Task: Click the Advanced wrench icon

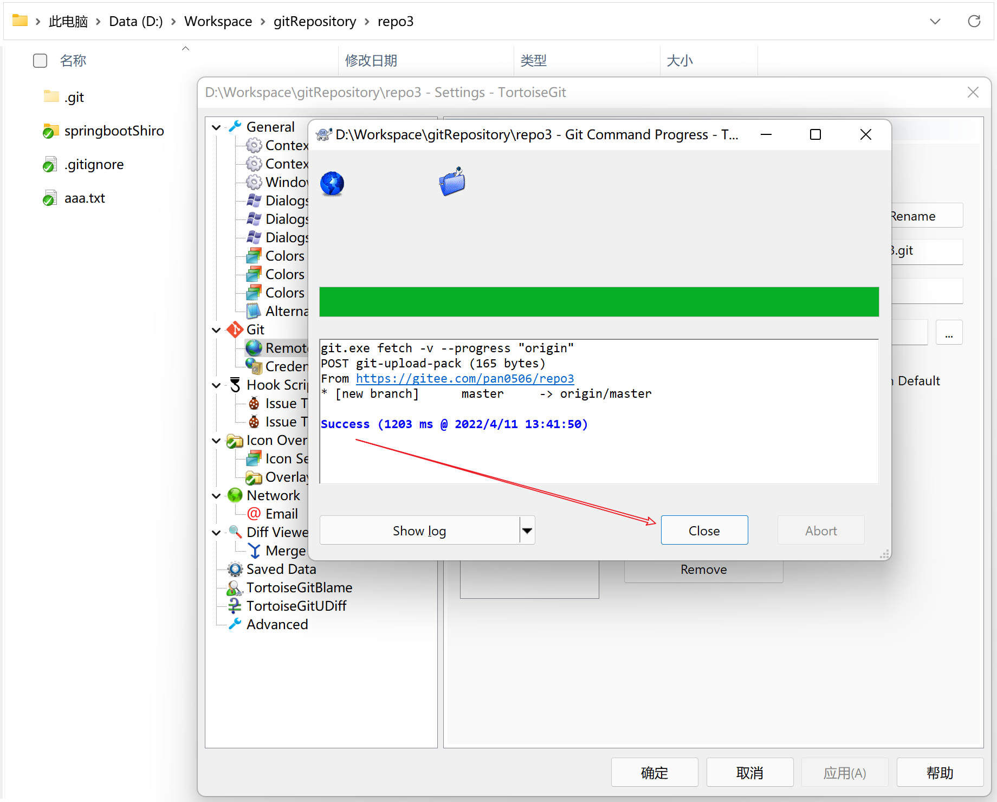Action: 235,624
